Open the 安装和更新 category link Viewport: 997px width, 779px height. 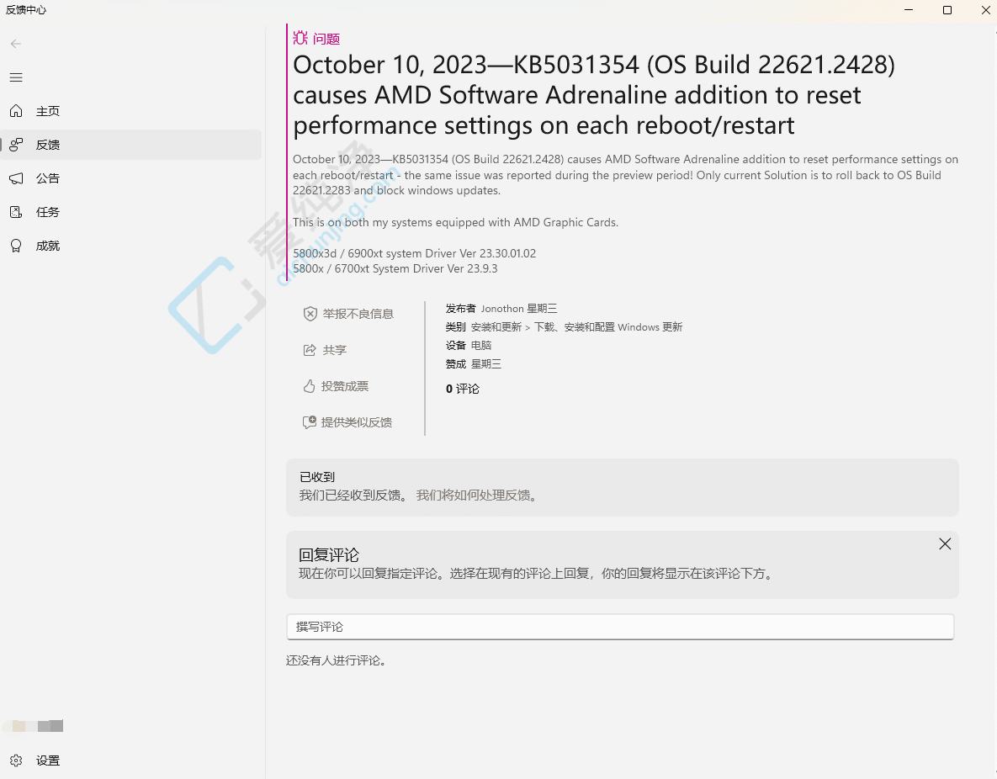496,326
